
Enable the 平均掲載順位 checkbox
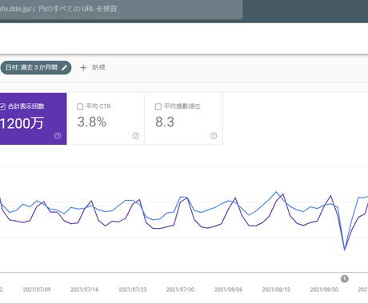pyautogui.click(x=158, y=106)
